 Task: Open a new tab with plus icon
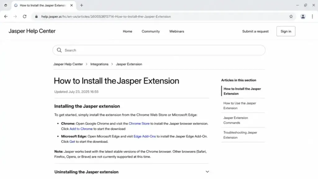82,5
